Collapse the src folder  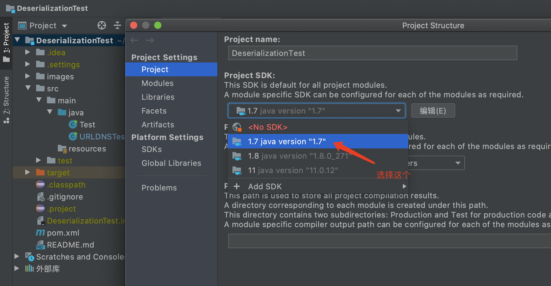[28, 88]
